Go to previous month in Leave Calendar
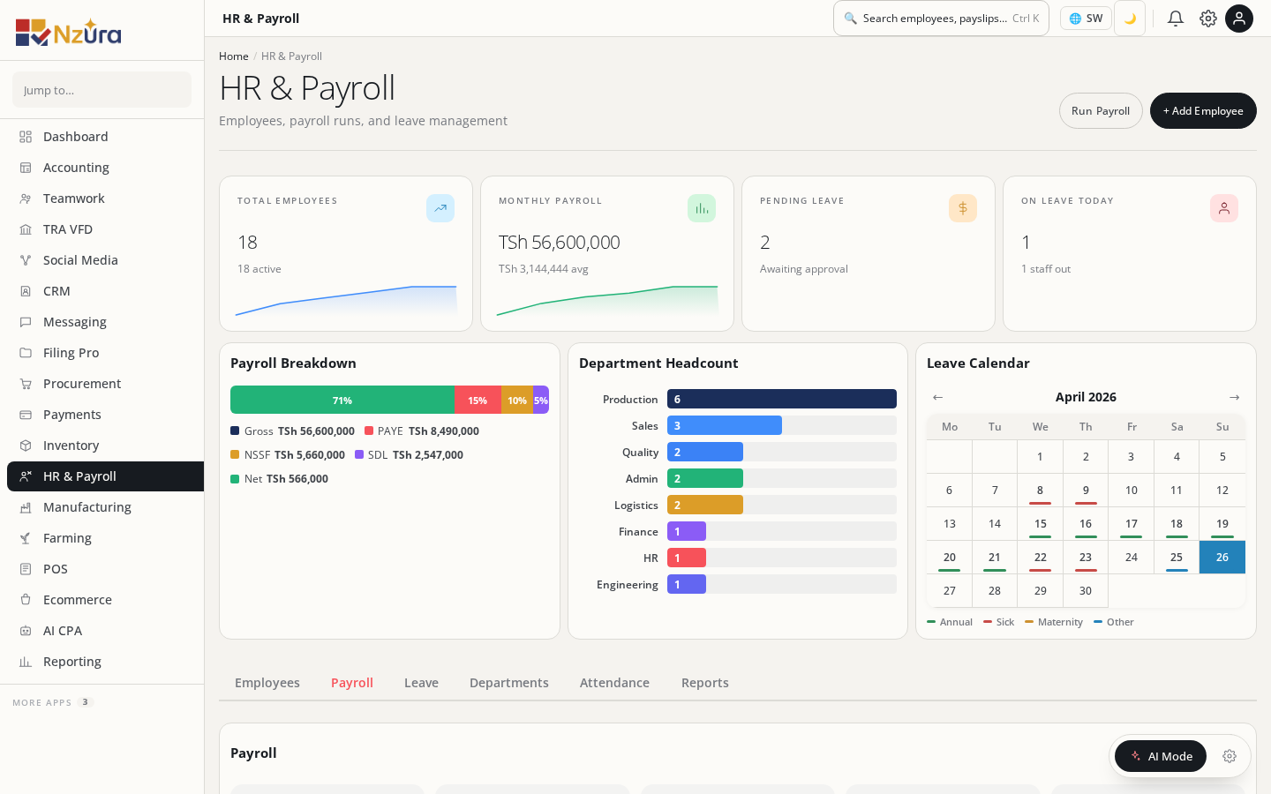 (x=938, y=397)
